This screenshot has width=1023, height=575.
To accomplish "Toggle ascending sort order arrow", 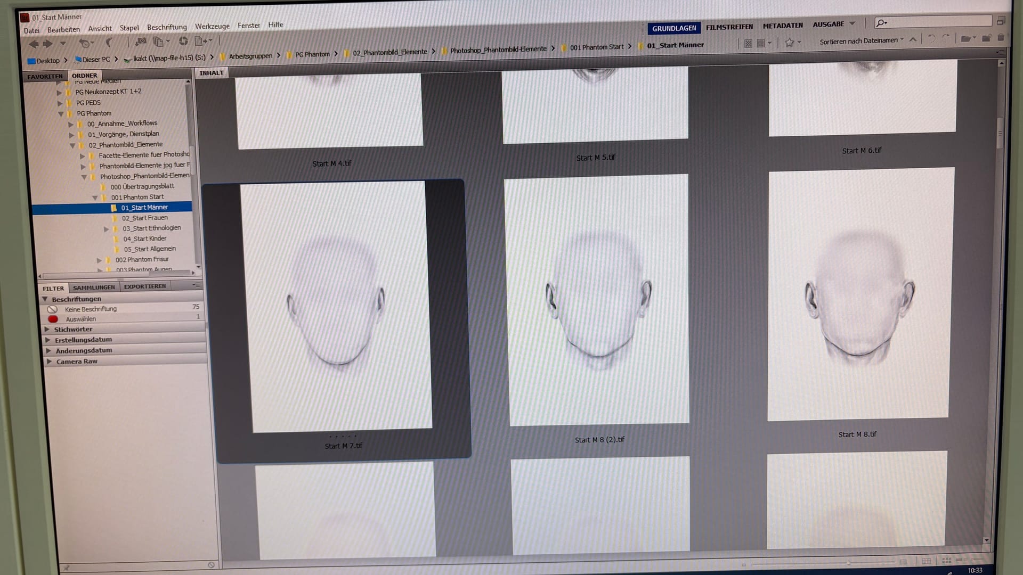I will (913, 39).
